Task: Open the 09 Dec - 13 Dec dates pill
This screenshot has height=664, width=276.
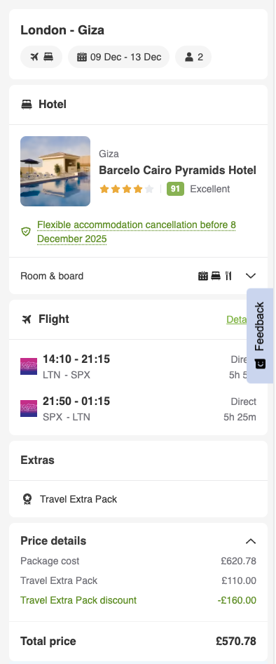Action: [119, 57]
